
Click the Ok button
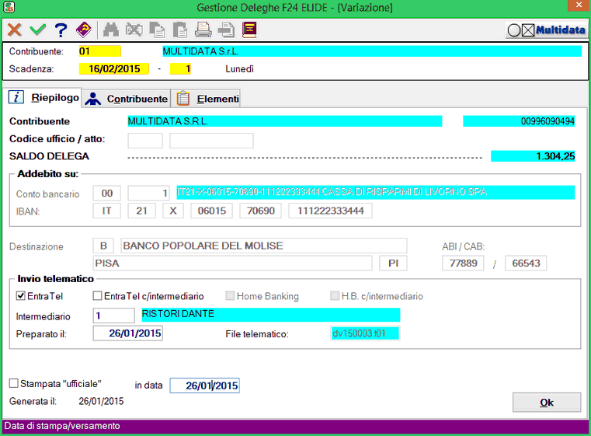tap(547, 403)
